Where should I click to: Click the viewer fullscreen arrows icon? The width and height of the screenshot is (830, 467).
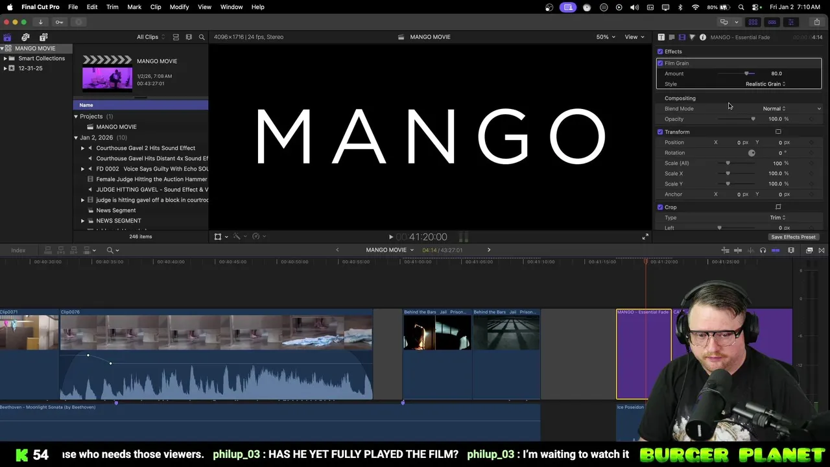click(x=645, y=237)
